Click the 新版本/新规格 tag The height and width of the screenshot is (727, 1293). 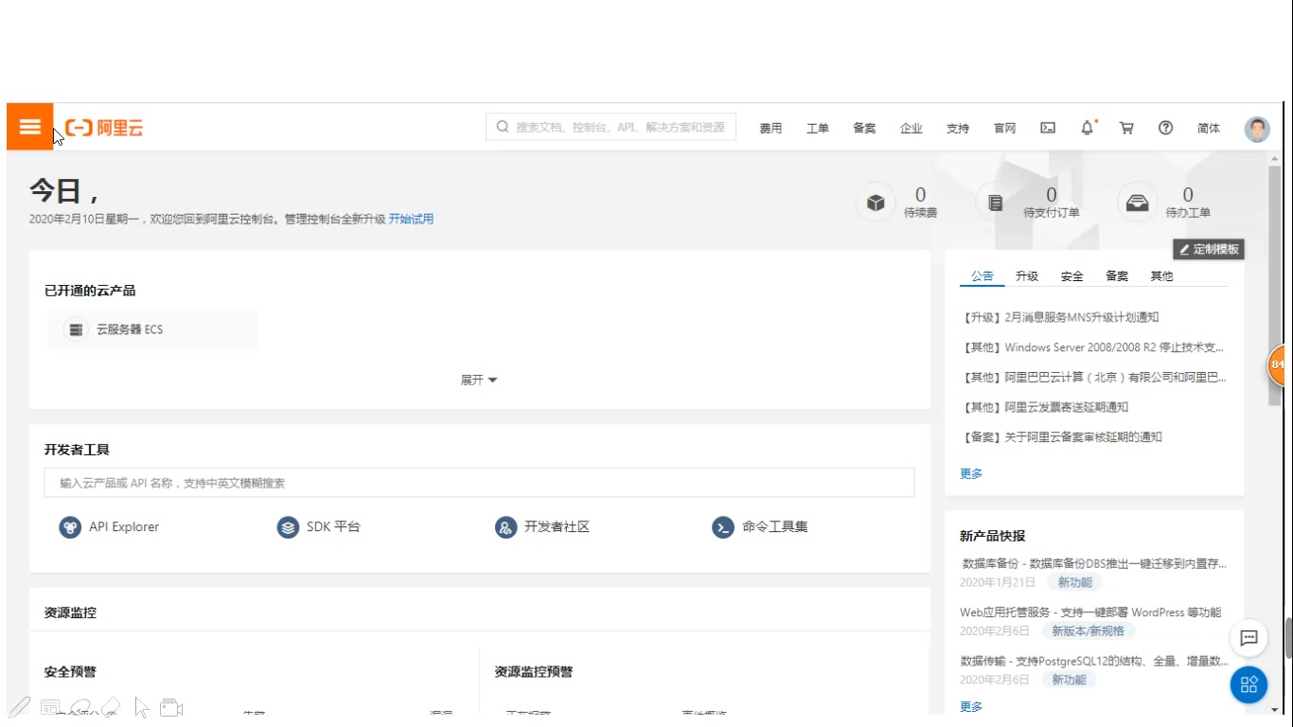click(x=1089, y=630)
